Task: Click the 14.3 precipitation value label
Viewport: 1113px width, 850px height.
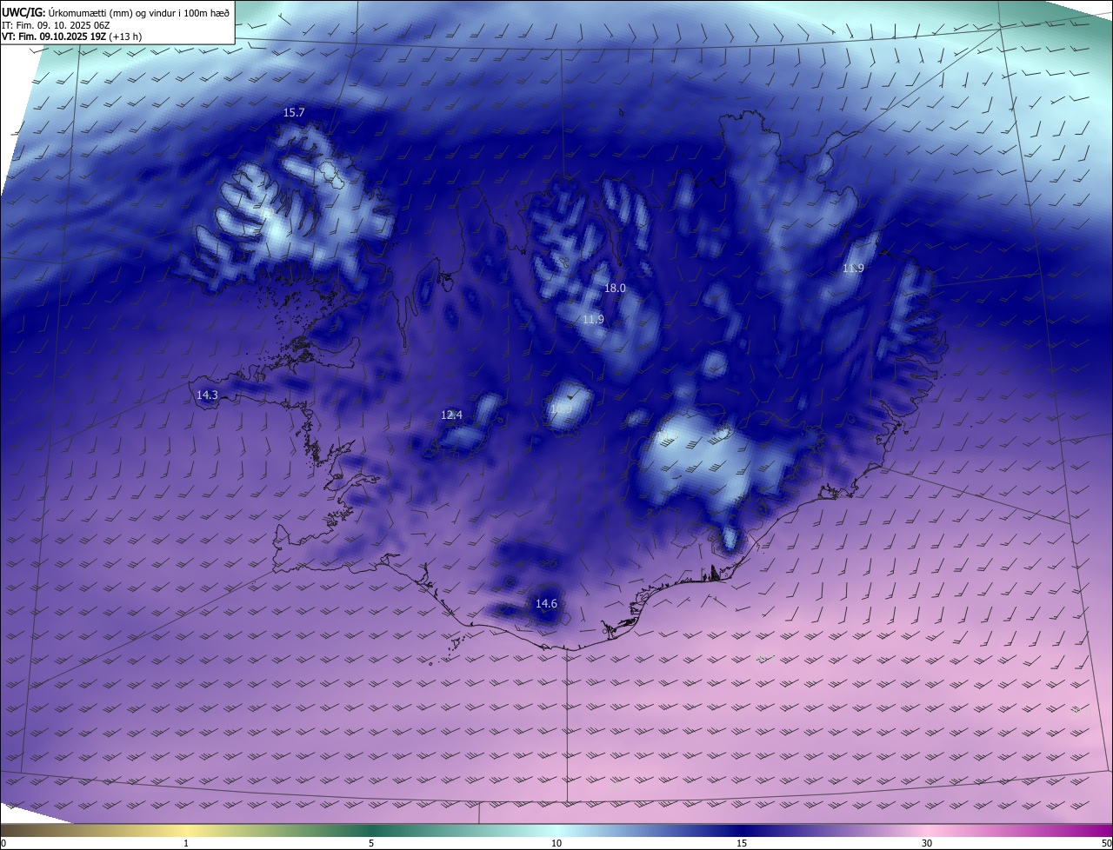Action: (207, 395)
